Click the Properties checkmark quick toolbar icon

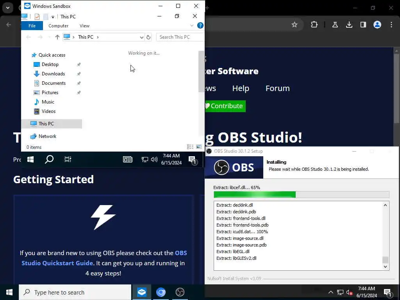coord(37,16)
